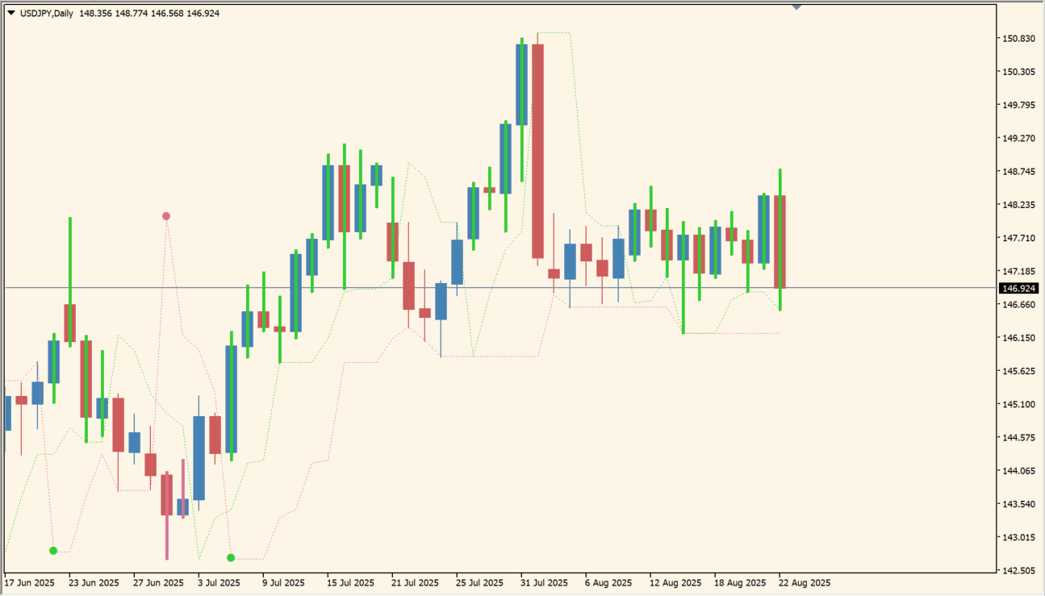Click the highlighted 146.924 current price label
This screenshot has width=1045, height=596.
1019,288
